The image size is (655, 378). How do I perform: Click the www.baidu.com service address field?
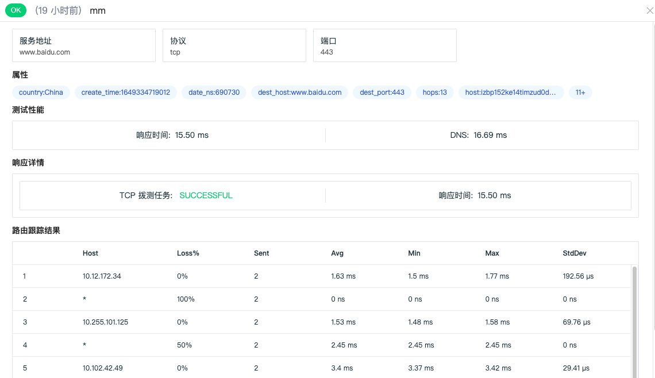[84, 45]
